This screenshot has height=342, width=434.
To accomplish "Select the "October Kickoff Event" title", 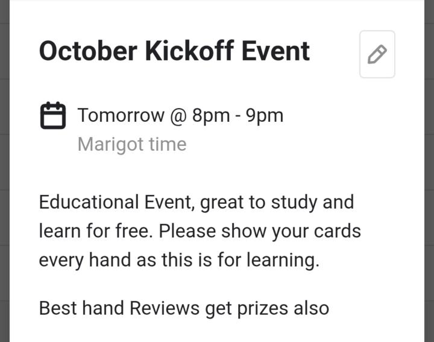I will coord(174,52).
